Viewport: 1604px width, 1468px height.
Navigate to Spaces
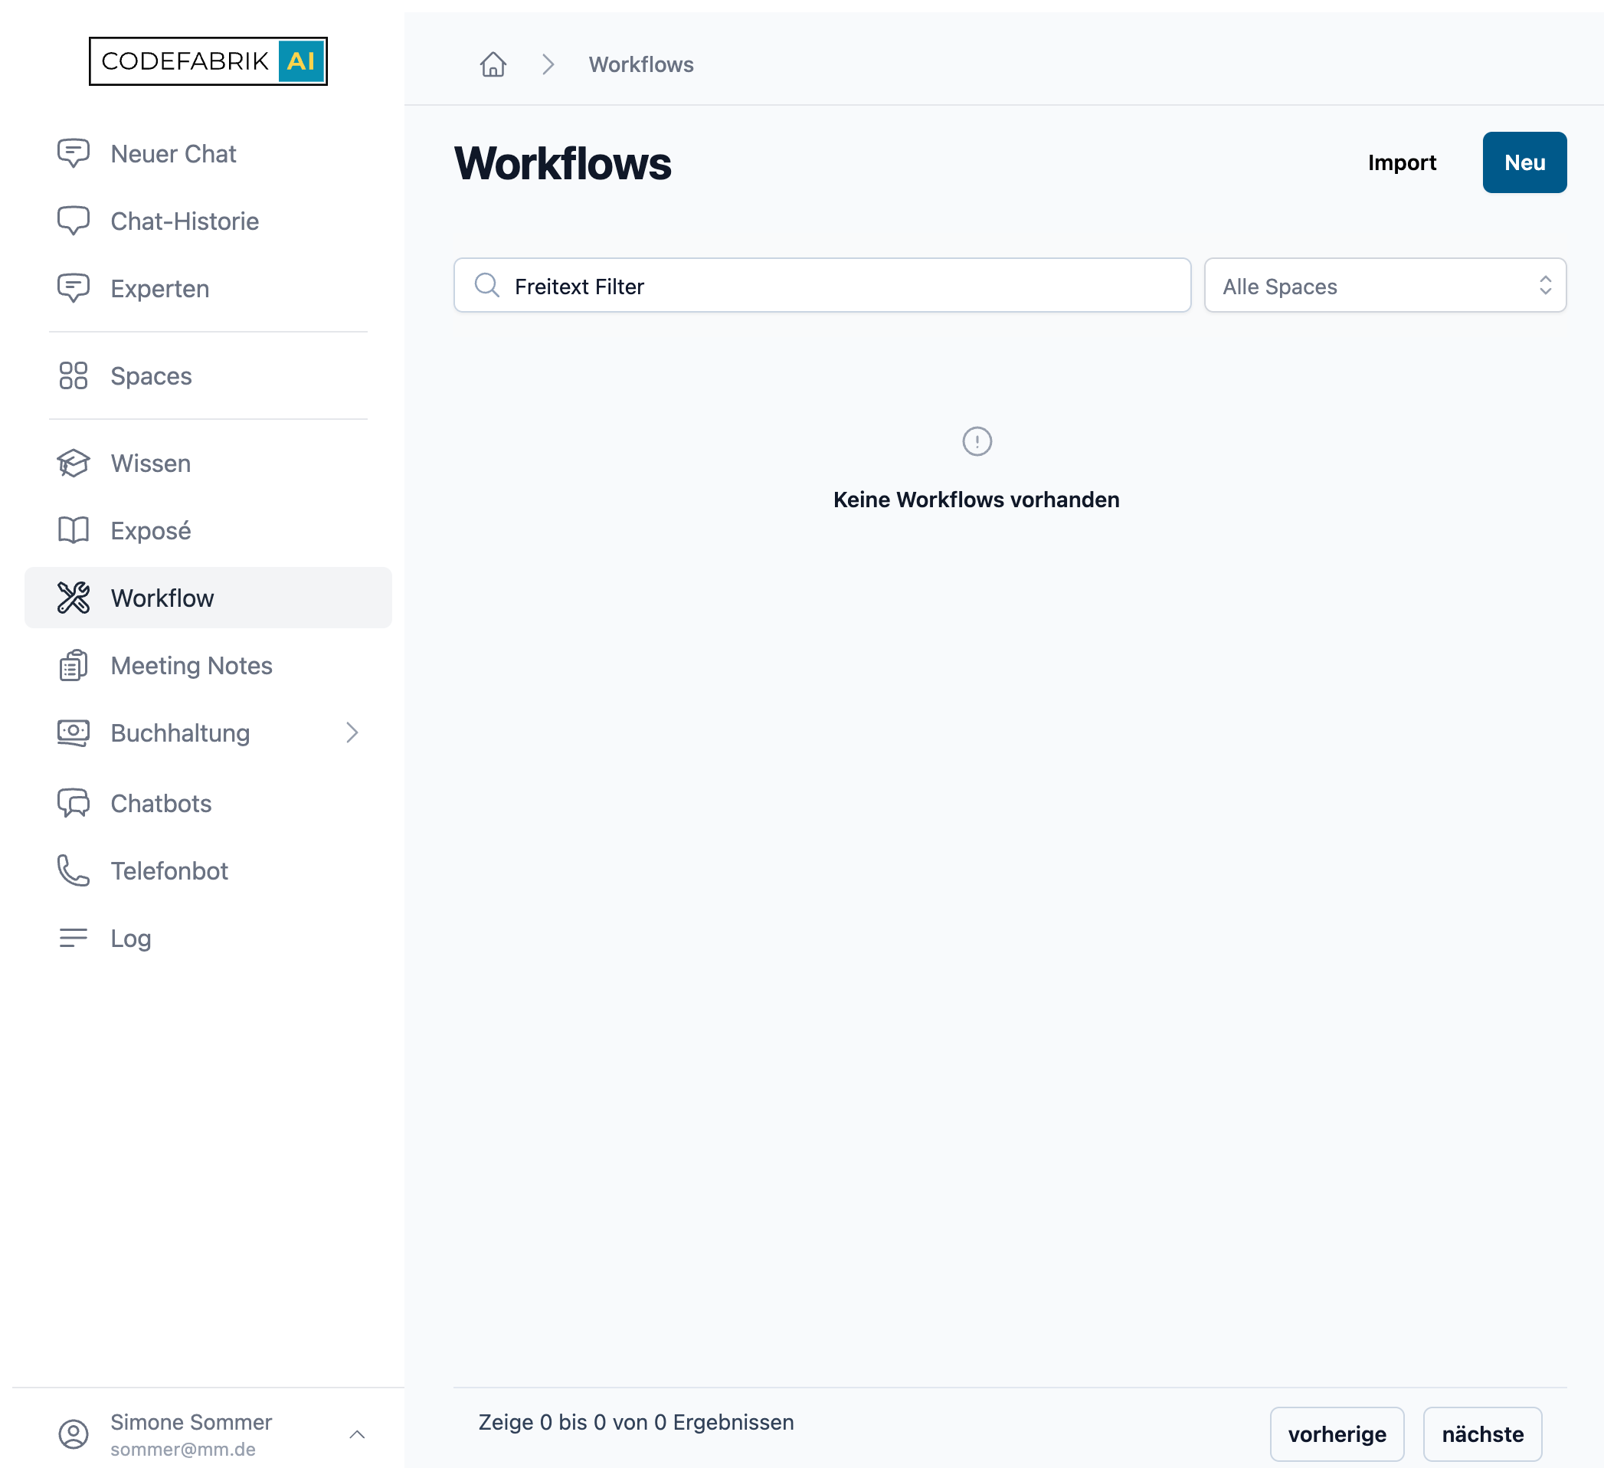tap(208, 375)
